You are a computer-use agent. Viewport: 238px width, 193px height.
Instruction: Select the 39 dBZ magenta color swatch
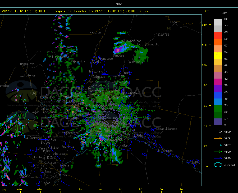pyautogui.click(x=218, y=82)
